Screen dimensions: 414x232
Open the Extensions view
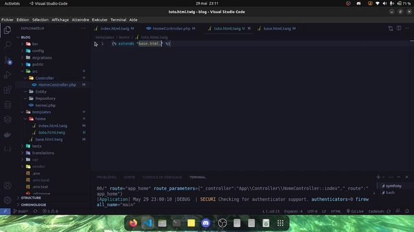point(7,90)
